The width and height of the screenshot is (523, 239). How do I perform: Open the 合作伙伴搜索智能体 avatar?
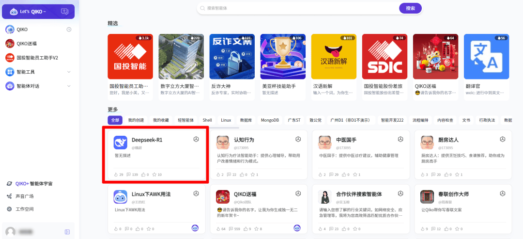click(x=324, y=197)
